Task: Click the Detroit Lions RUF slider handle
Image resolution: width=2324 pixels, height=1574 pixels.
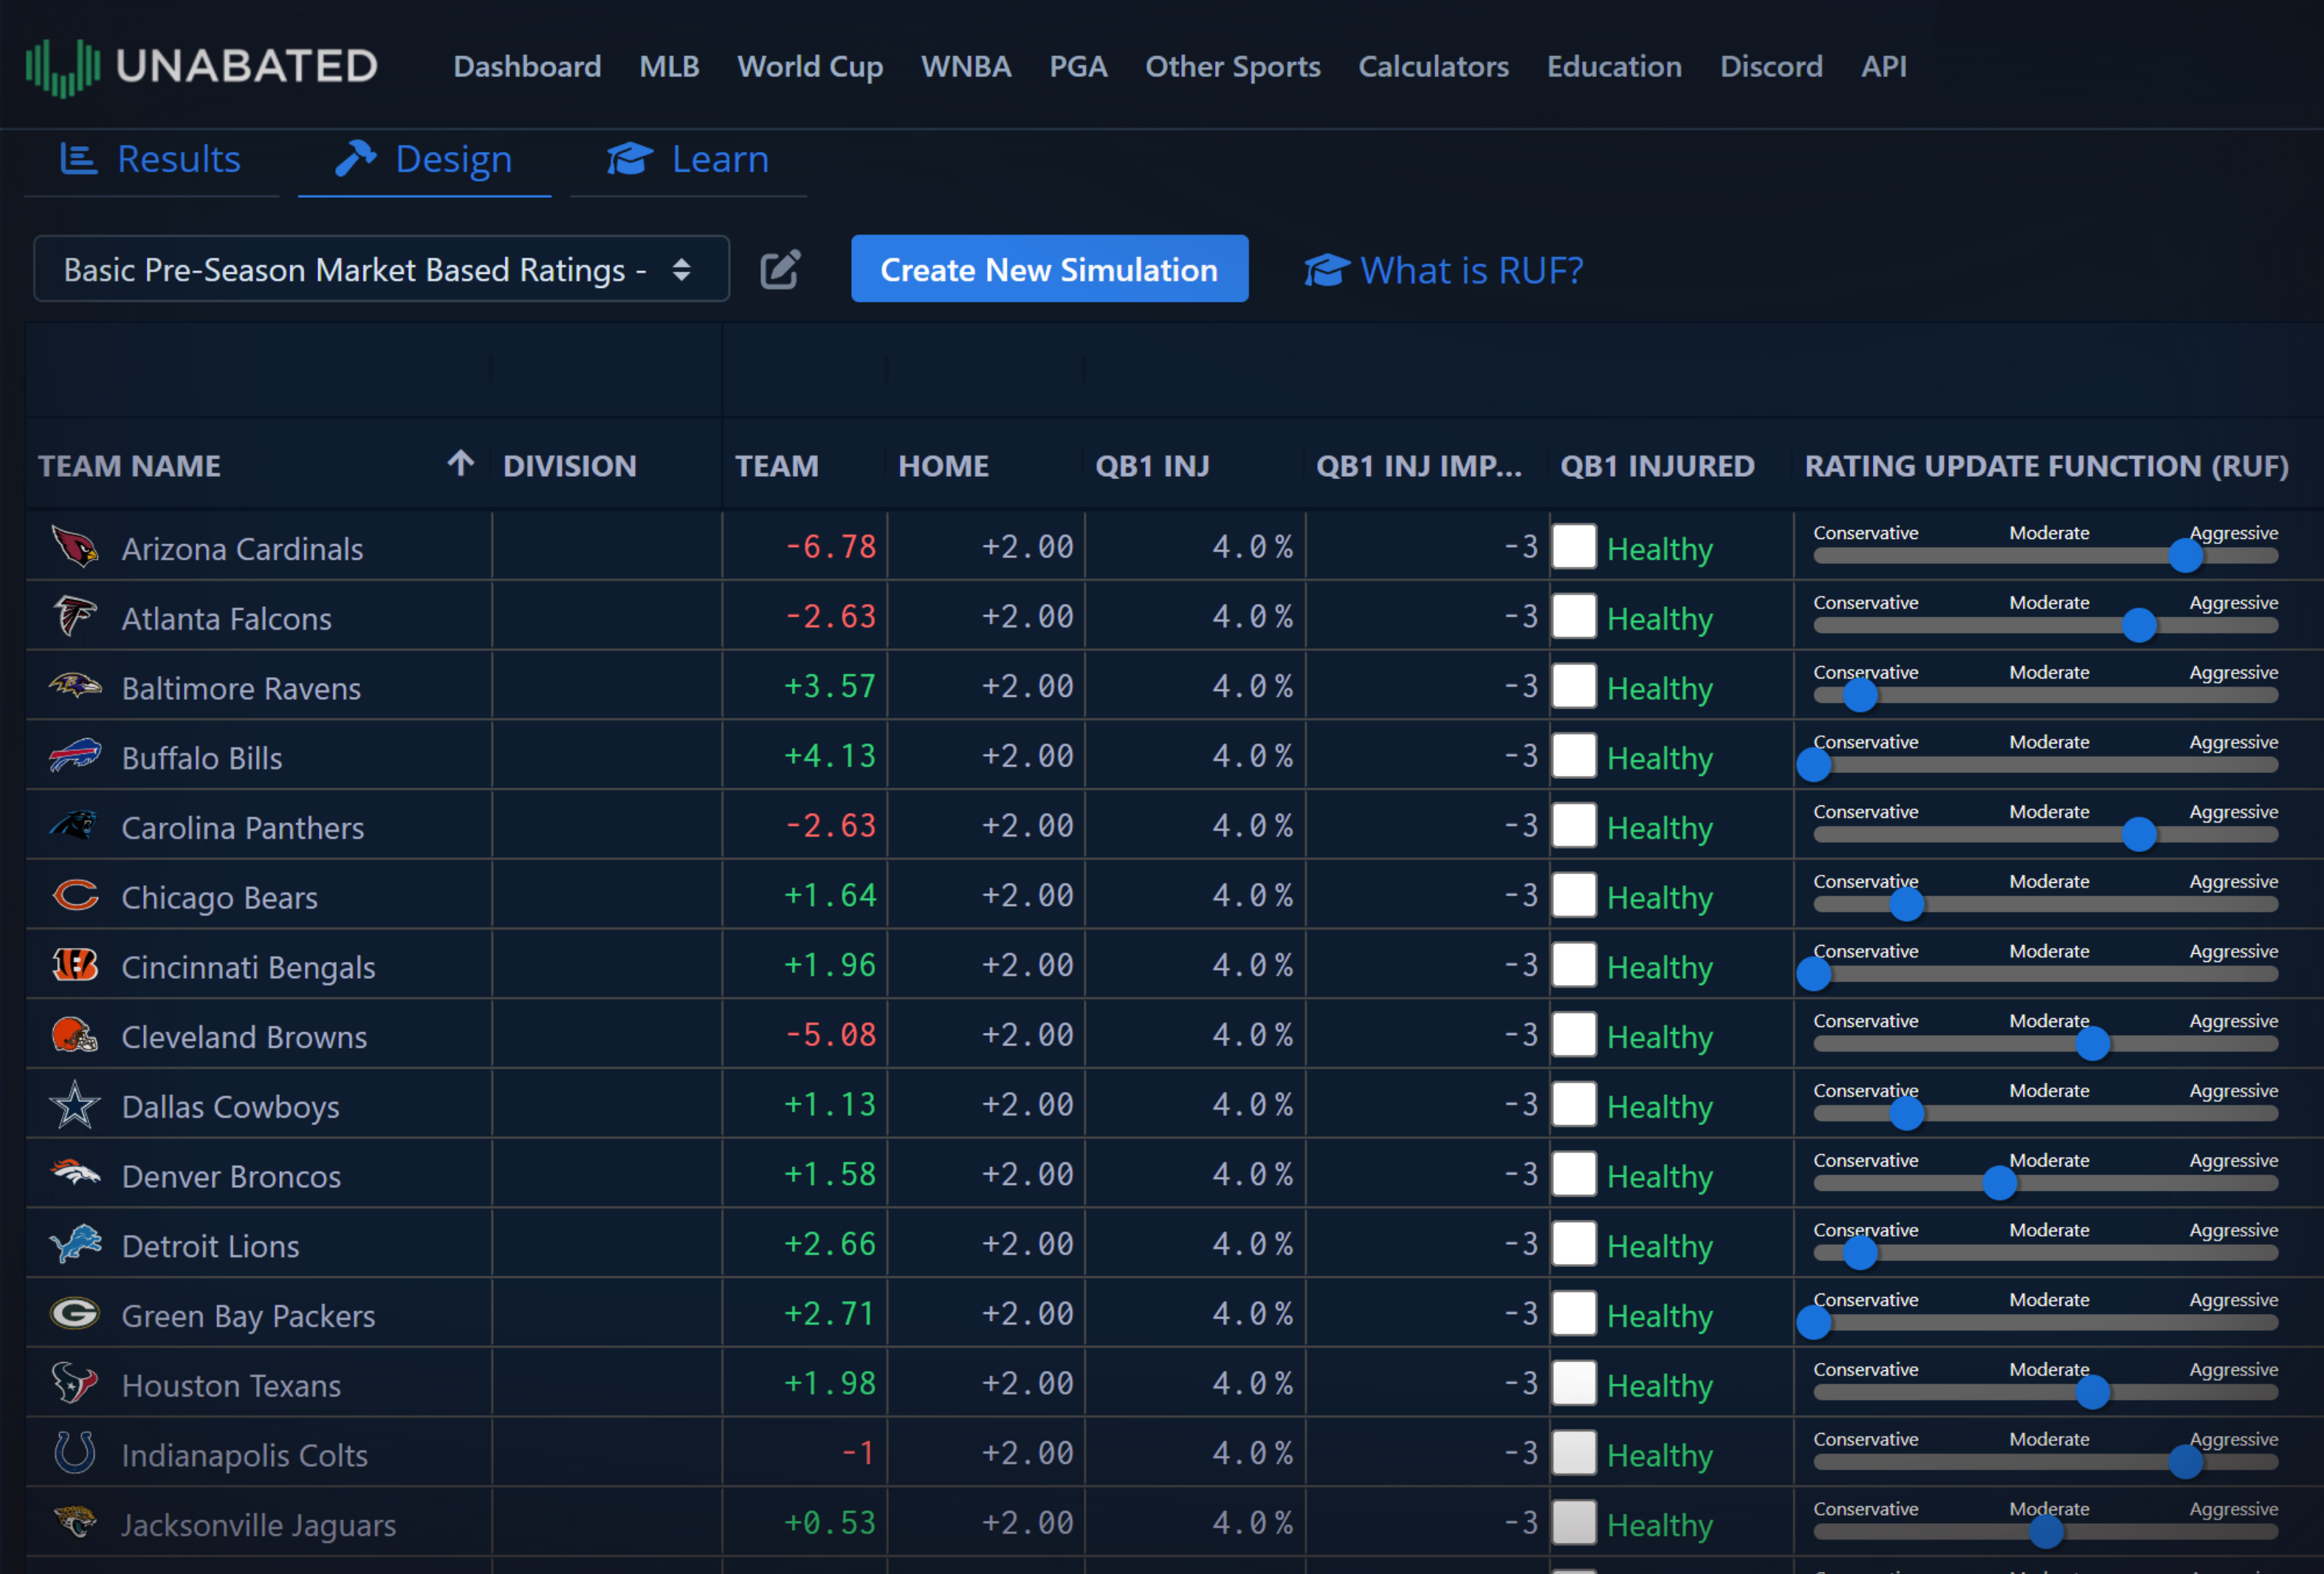Action: coord(1860,1253)
